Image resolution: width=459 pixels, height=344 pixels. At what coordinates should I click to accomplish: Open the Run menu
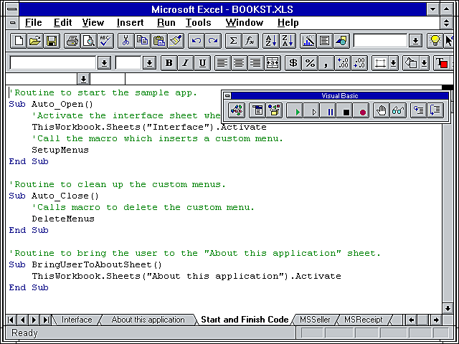tap(166, 22)
